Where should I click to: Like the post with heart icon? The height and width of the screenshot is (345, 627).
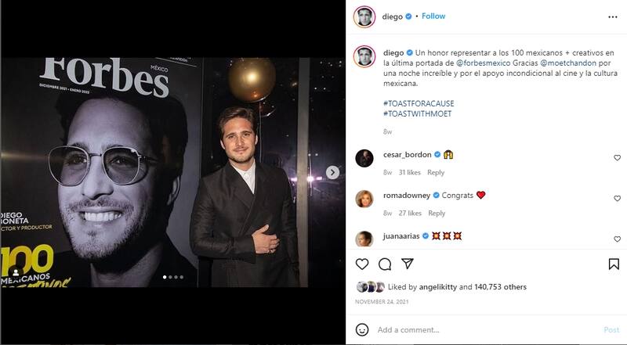[x=363, y=264]
